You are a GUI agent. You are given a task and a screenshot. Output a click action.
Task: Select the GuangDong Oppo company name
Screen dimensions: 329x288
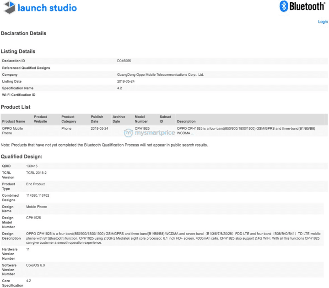click(161, 75)
